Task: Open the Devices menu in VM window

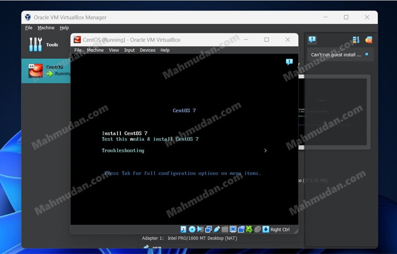Action: [x=147, y=50]
